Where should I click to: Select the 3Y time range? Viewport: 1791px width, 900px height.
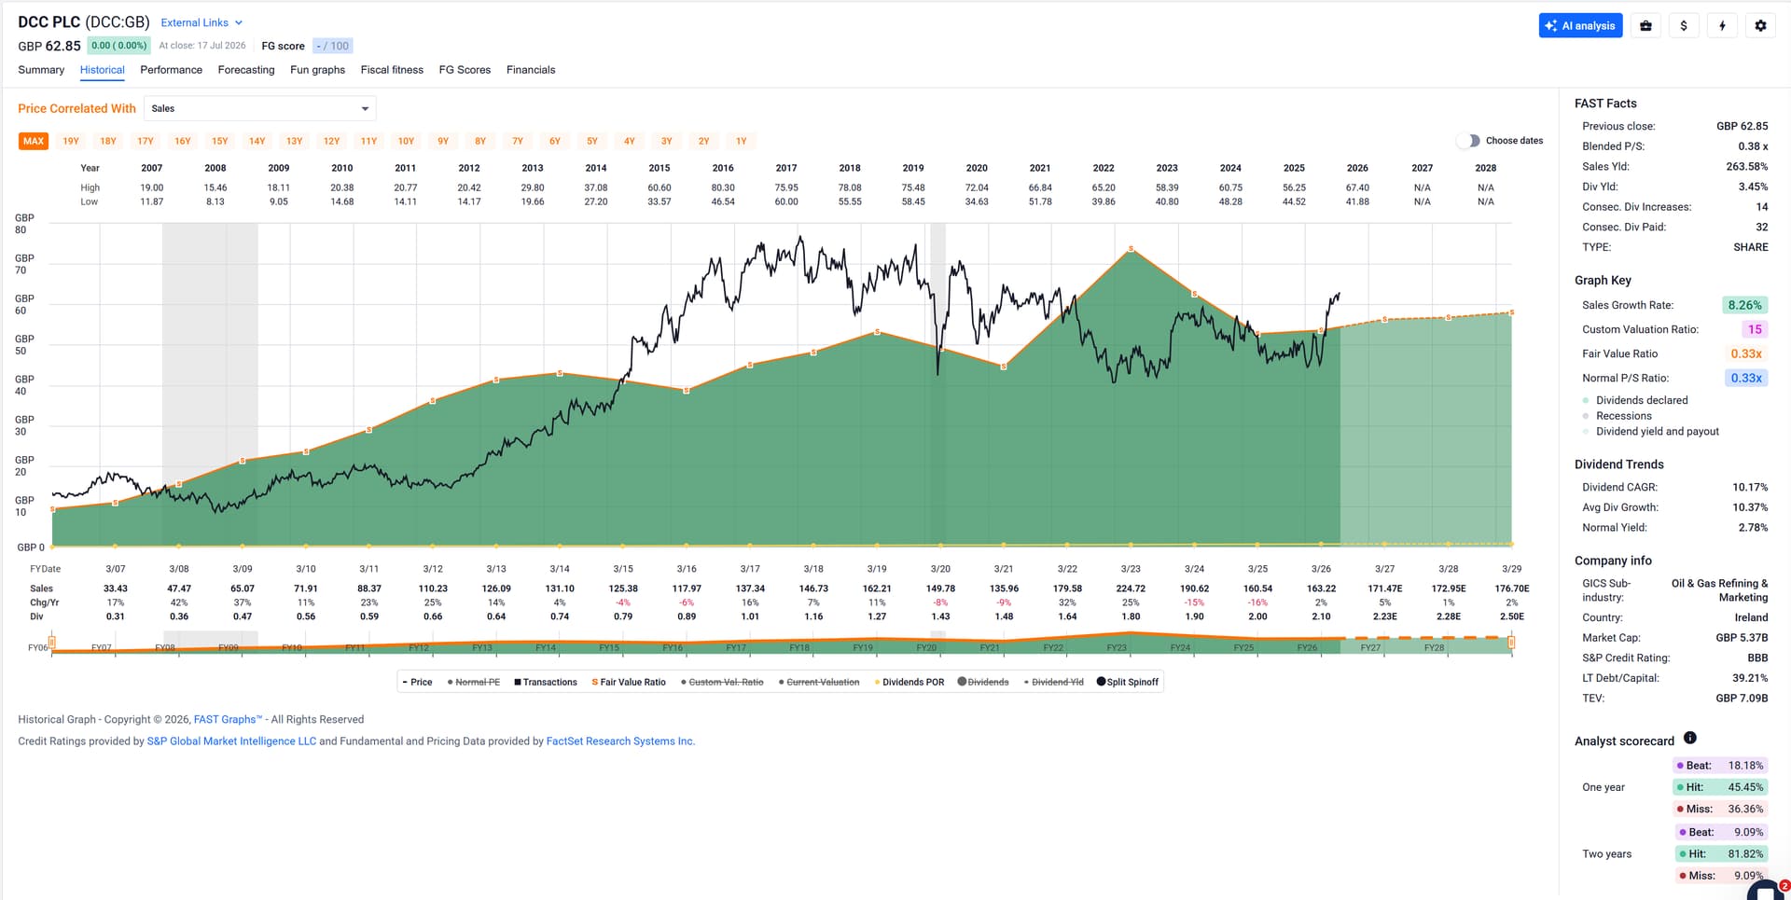pyautogui.click(x=667, y=141)
